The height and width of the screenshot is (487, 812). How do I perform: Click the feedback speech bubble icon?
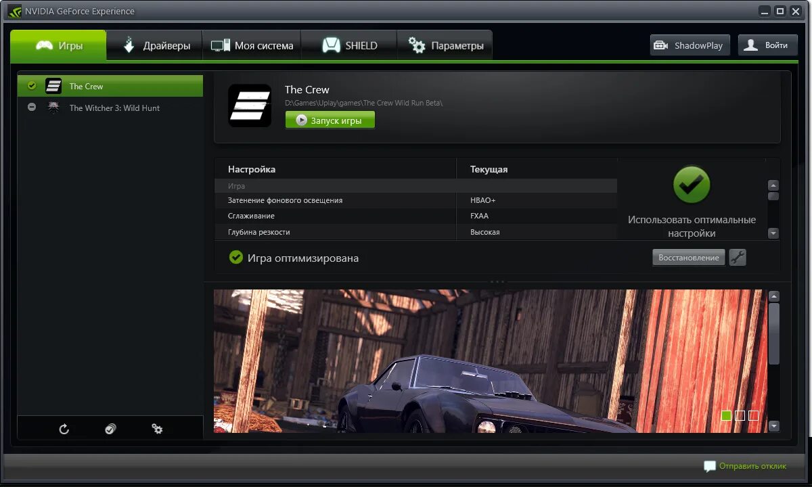click(x=709, y=466)
